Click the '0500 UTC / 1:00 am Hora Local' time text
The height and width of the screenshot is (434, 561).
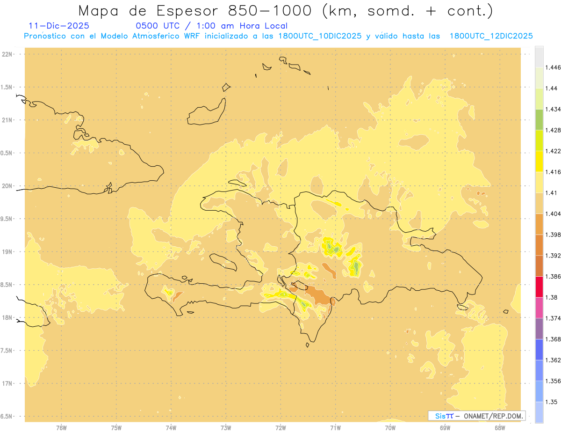coord(211,26)
